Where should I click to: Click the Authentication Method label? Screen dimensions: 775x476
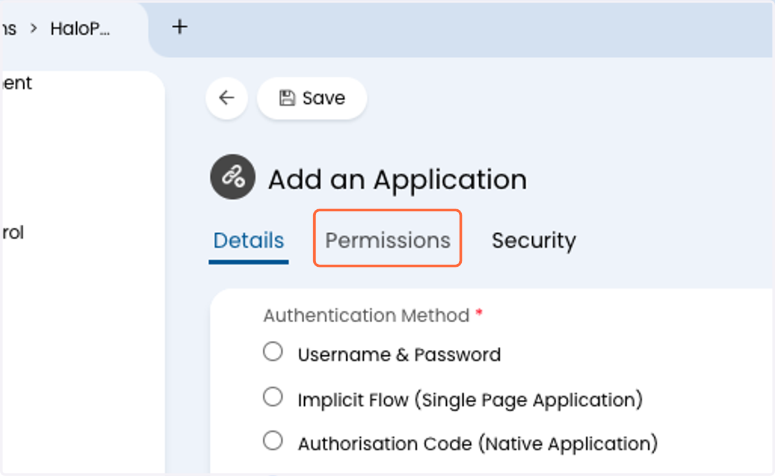point(366,316)
